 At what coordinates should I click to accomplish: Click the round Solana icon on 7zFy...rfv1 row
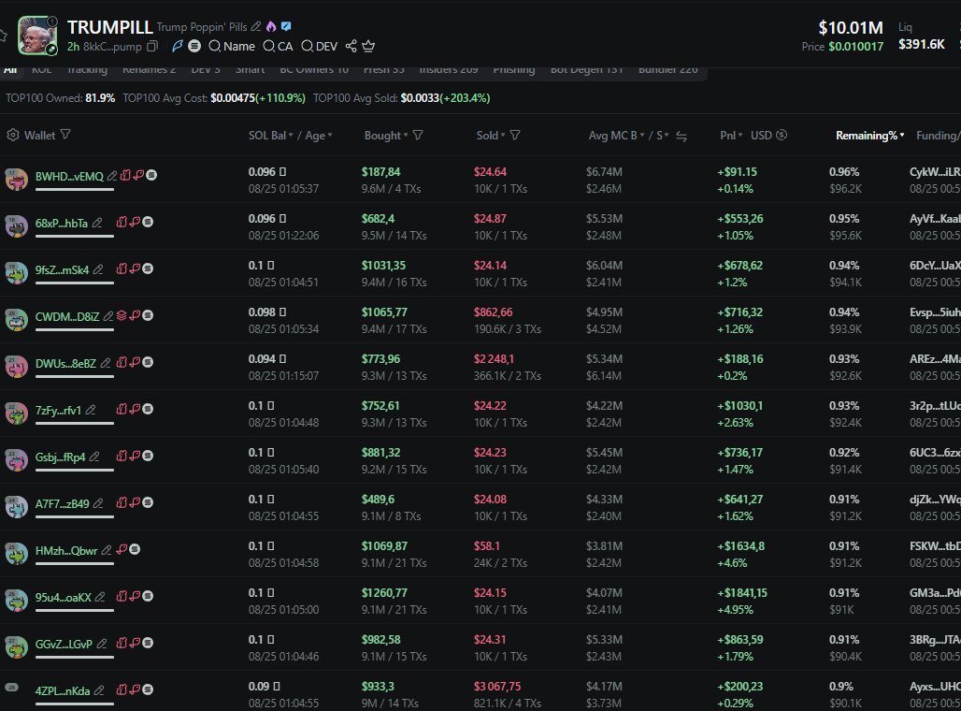click(148, 409)
